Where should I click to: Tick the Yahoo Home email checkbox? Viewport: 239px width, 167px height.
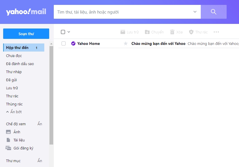click(x=64, y=43)
